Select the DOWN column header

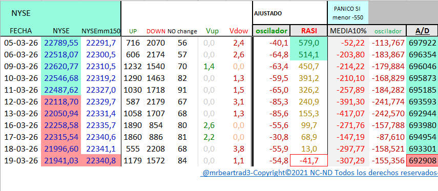(156, 31)
